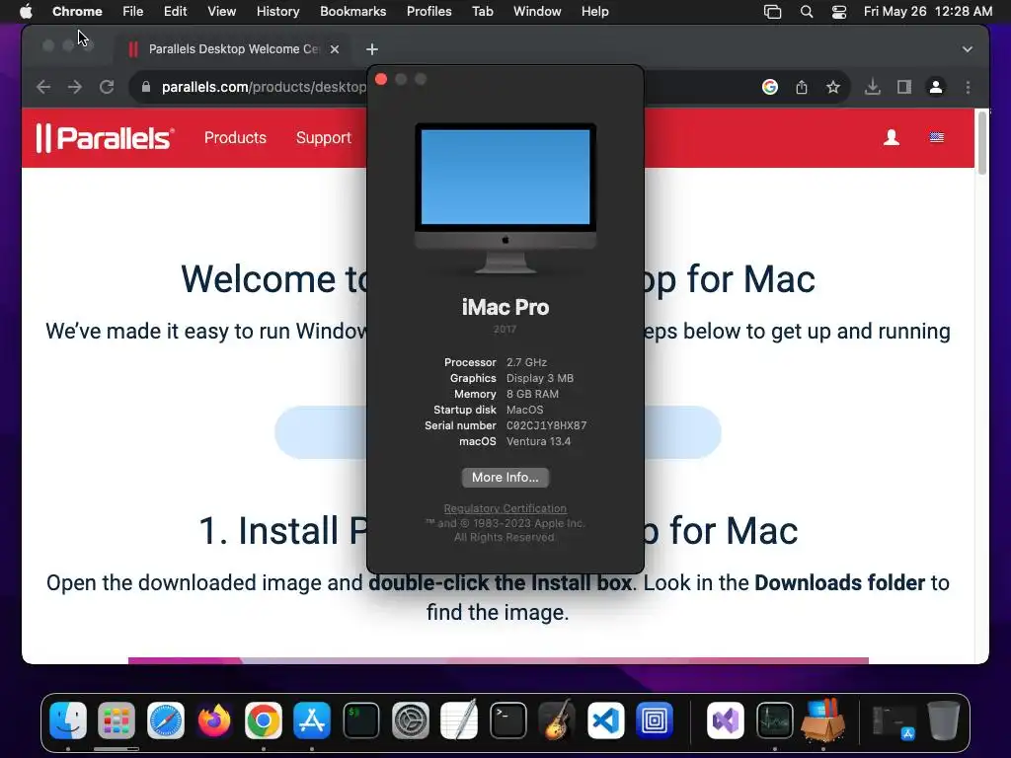
Task: Click the Chrome forward arrow
Action: click(75, 87)
